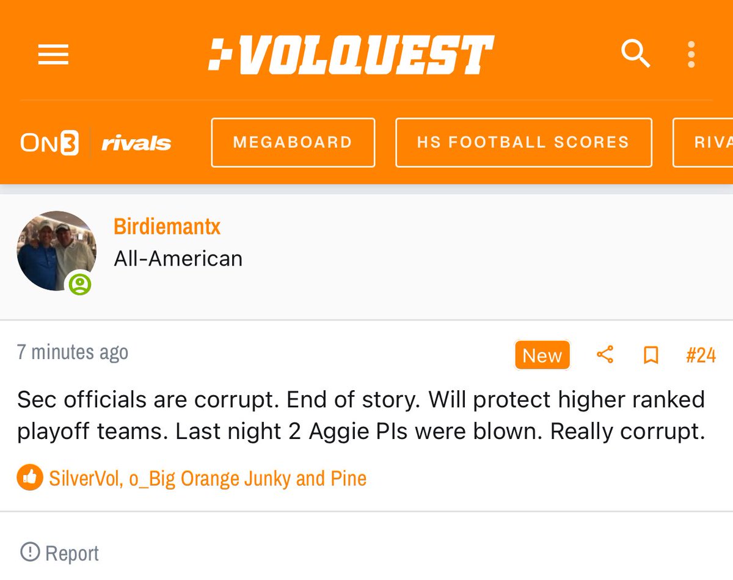Viewport: 733px width, 580px height.
Task: Click the Volquest site logo
Action: (x=351, y=55)
